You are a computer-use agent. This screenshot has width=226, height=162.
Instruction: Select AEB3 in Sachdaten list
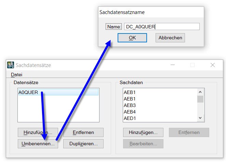160,105
